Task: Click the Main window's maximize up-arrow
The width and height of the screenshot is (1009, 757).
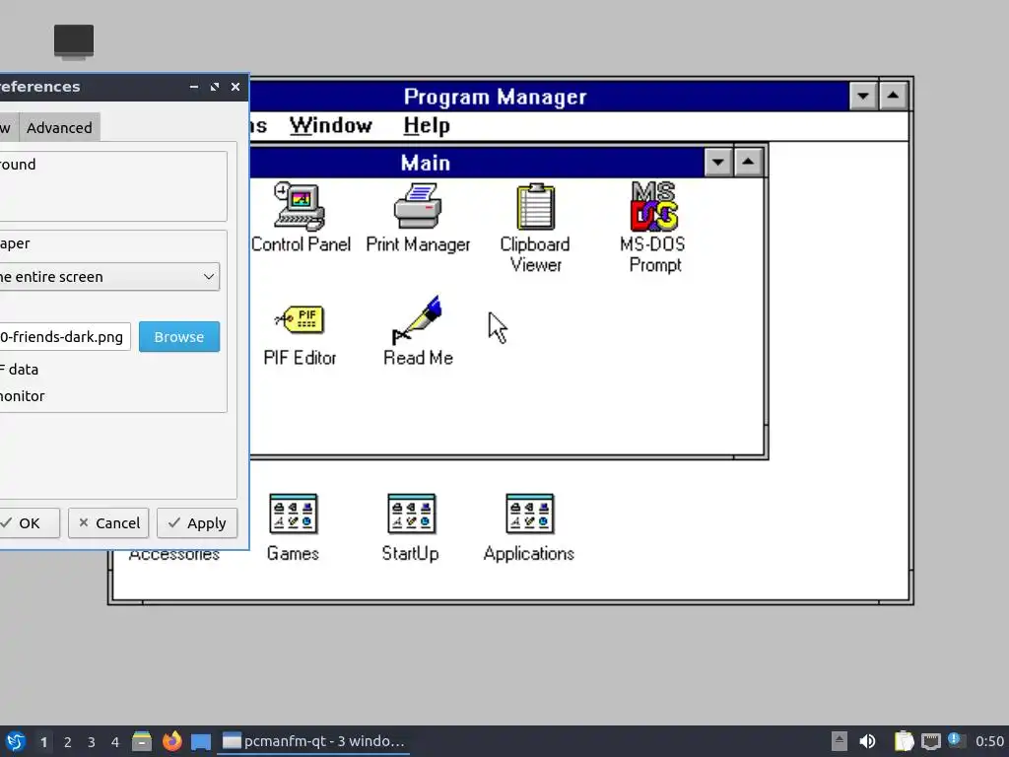Action: [x=748, y=163]
